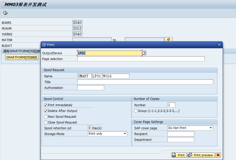Image resolution: width=236 pixels, height=160 pixels.
Task: Click the Print dialog title icon
Action: 44,45
